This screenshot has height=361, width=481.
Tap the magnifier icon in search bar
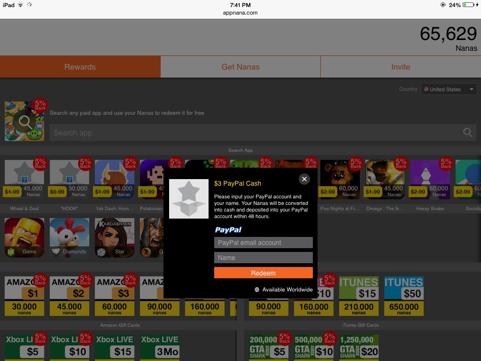467,133
